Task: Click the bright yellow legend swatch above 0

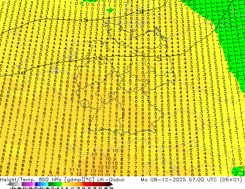Action: click(x=63, y=184)
